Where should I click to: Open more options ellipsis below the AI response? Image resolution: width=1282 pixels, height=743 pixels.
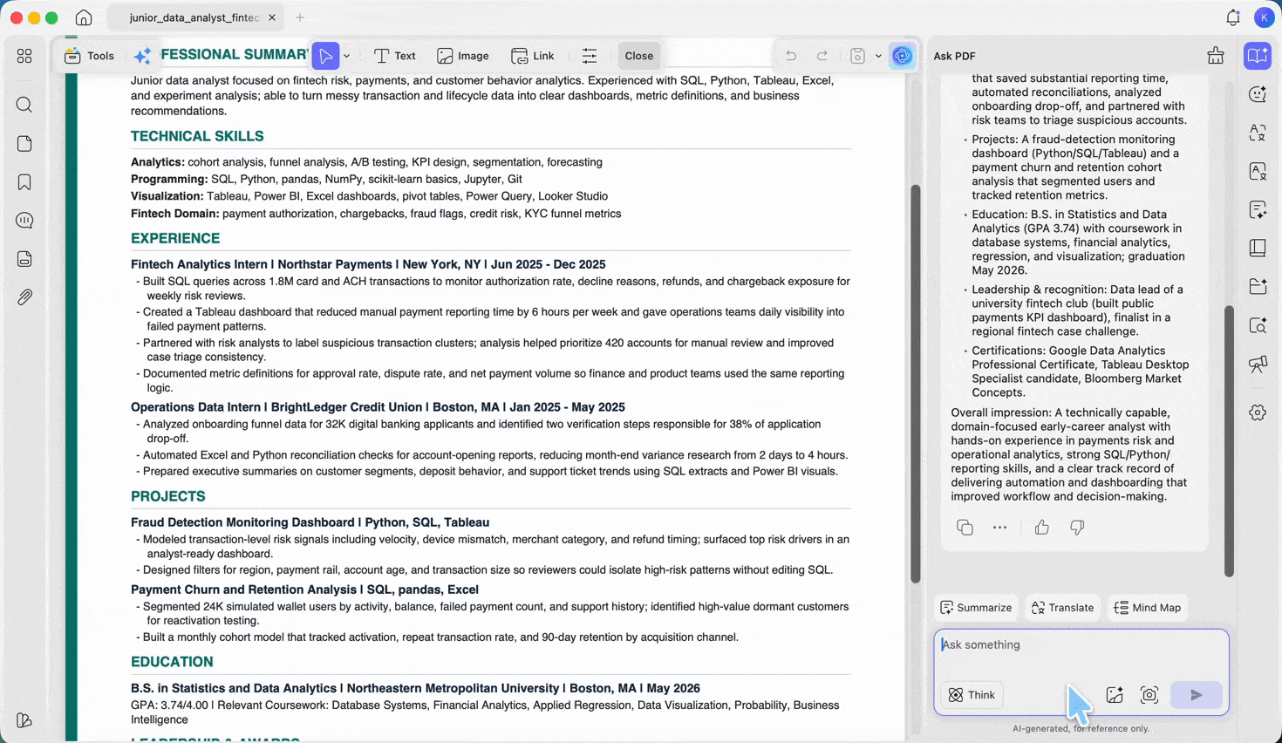coord(999,528)
